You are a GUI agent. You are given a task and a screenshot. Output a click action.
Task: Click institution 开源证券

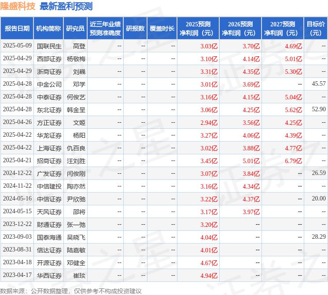49,263
